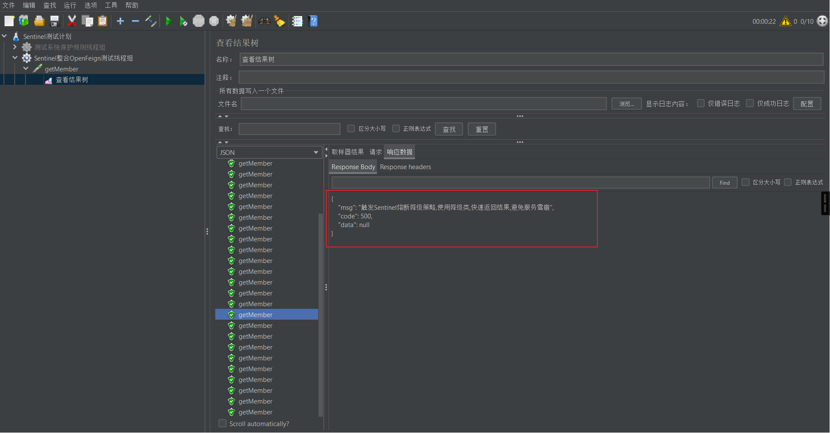Open the blue Help book icon

pos(313,21)
